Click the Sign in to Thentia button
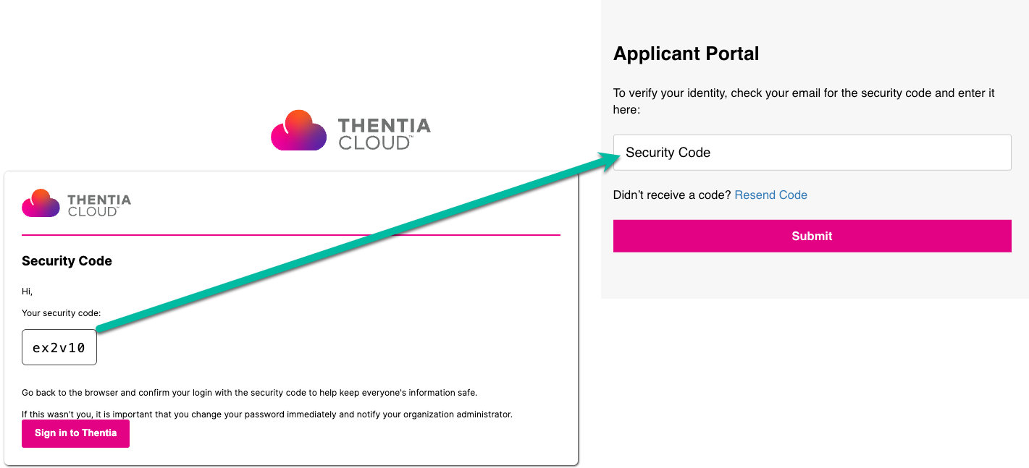 click(x=75, y=433)
